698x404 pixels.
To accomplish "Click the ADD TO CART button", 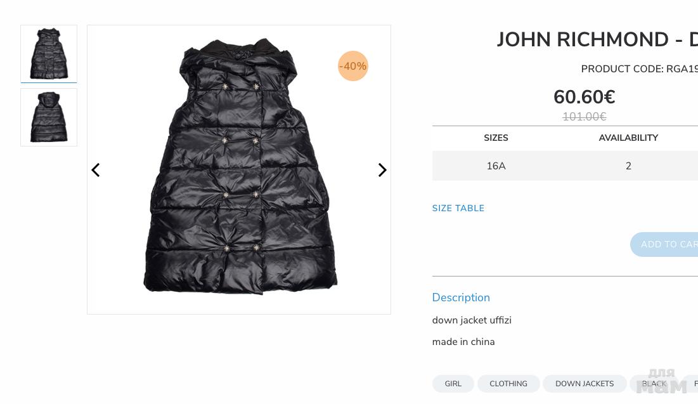I will coord(664,244).
